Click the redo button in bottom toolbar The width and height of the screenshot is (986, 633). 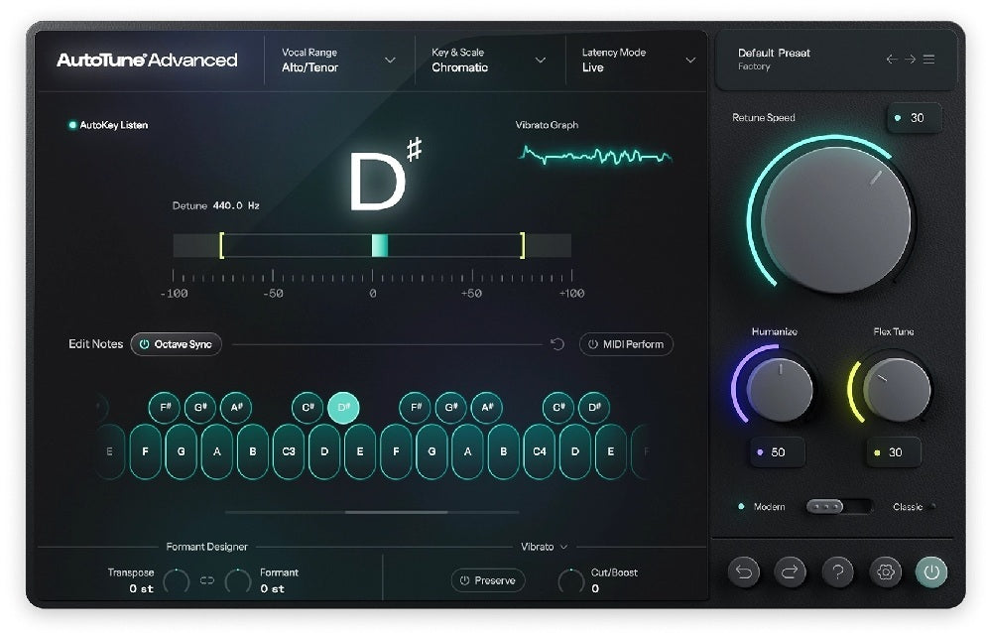point(790,571)
